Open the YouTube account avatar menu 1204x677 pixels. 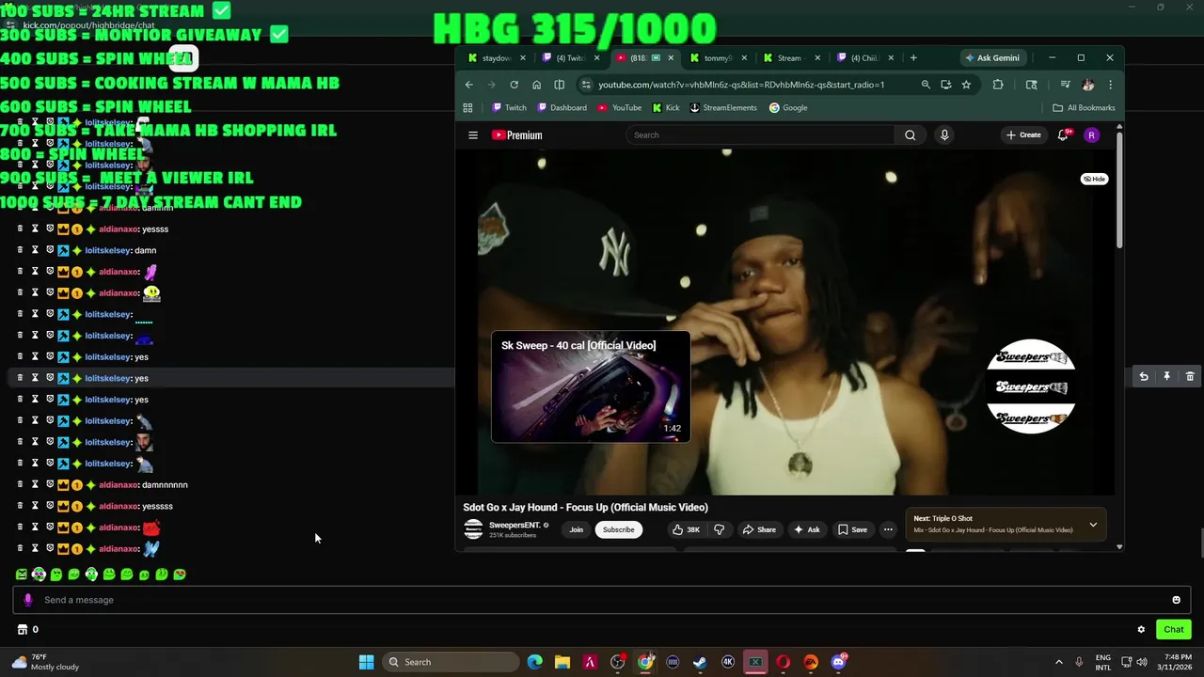[x=1091, y=135]
